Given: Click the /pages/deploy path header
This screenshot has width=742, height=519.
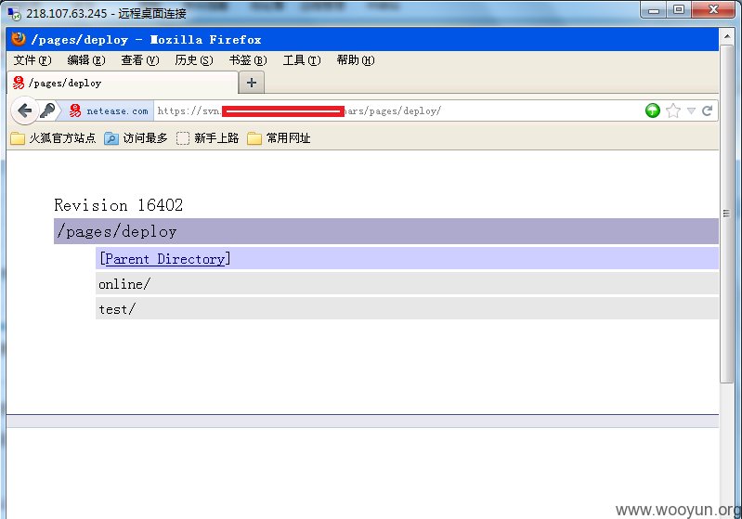Looking at the screenshot, I should click(x=385, y=231).
